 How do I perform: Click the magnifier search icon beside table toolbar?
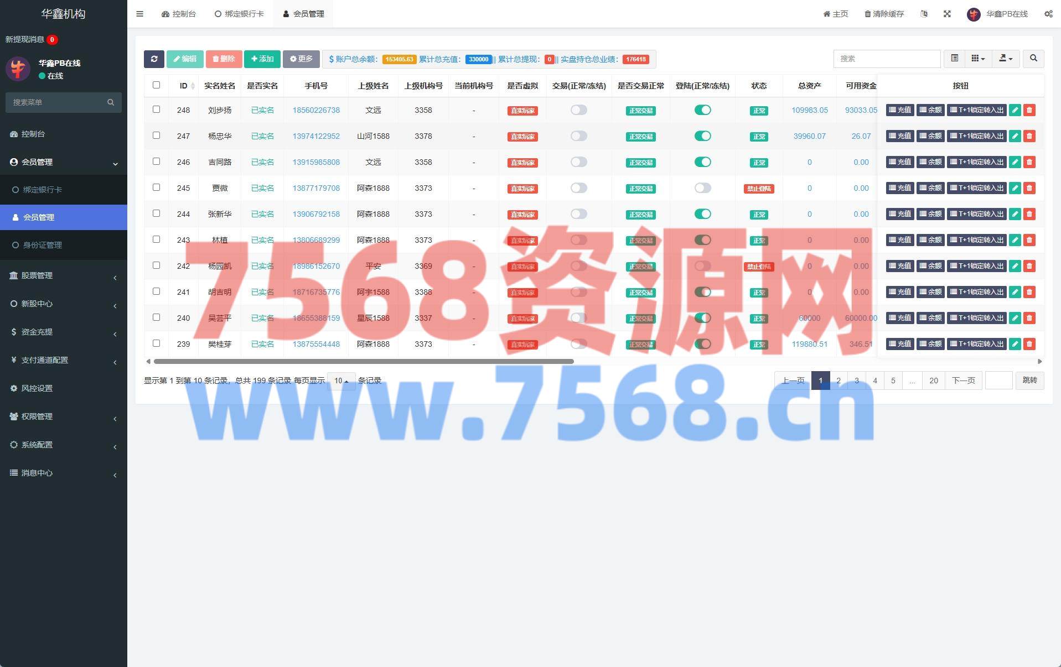tap(1033, 59)
